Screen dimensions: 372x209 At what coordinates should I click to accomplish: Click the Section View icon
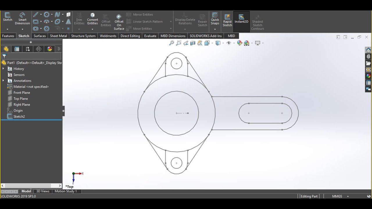tap(192, 43)
